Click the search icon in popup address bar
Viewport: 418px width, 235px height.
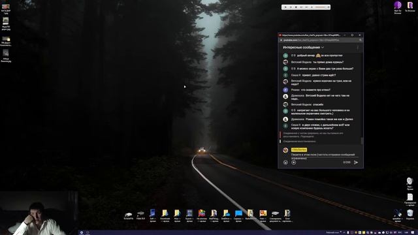click(360, 40)
